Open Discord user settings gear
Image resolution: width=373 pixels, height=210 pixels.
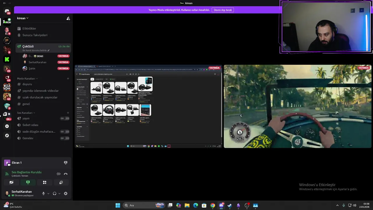pyautogui.click(x=66, y=193)
